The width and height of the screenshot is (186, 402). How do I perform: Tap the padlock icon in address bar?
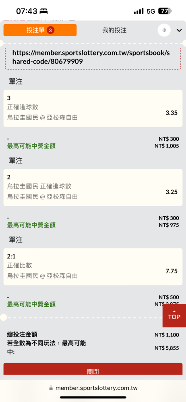pos(51,388)
